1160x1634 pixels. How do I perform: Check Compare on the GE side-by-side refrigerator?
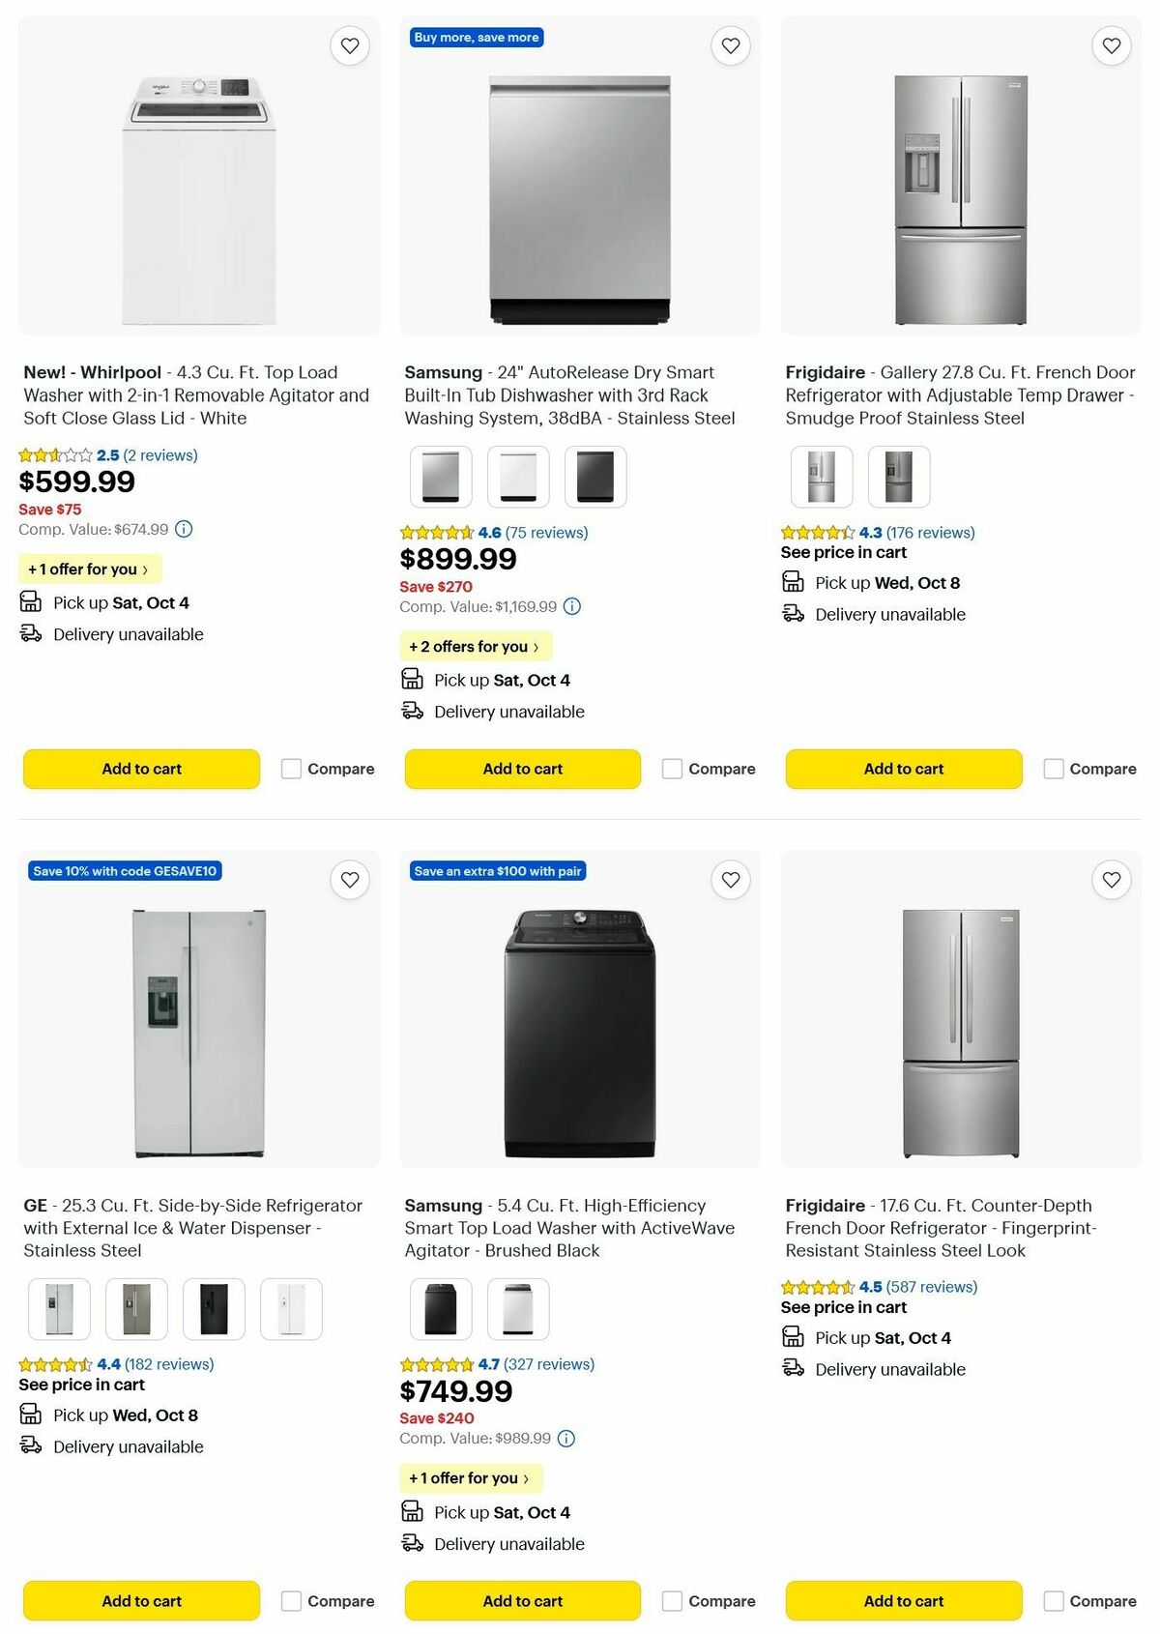click(291, 1600)
